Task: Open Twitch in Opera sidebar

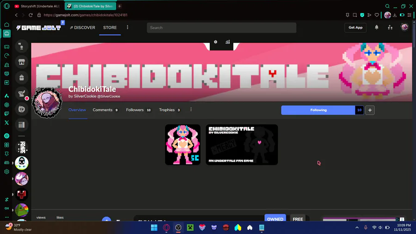Action: pyautogui.click(x=6, y=114)
